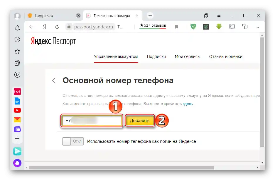Viewport: 275px width, 180px height.
Task: Open Yandex home page Я button
Action: pos(44,27)
